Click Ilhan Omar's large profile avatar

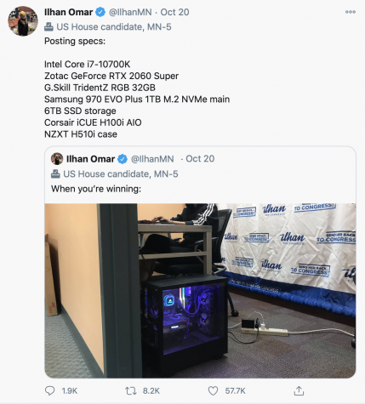click(x=23, y=21)
